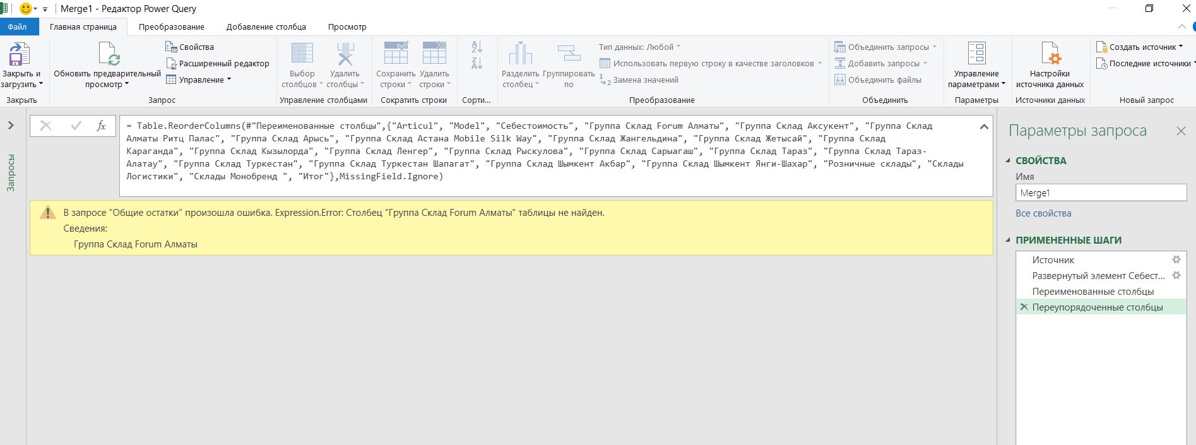Viewport: 1196px width, 445px height.
Task: Open quick access toolbar customize arrow
Action: point(45,9)
